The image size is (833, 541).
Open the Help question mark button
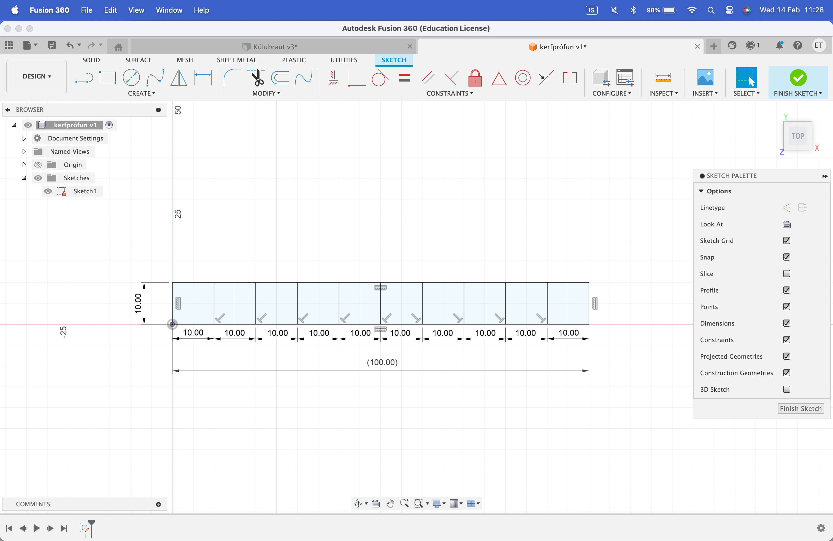(x=798, y=45)
